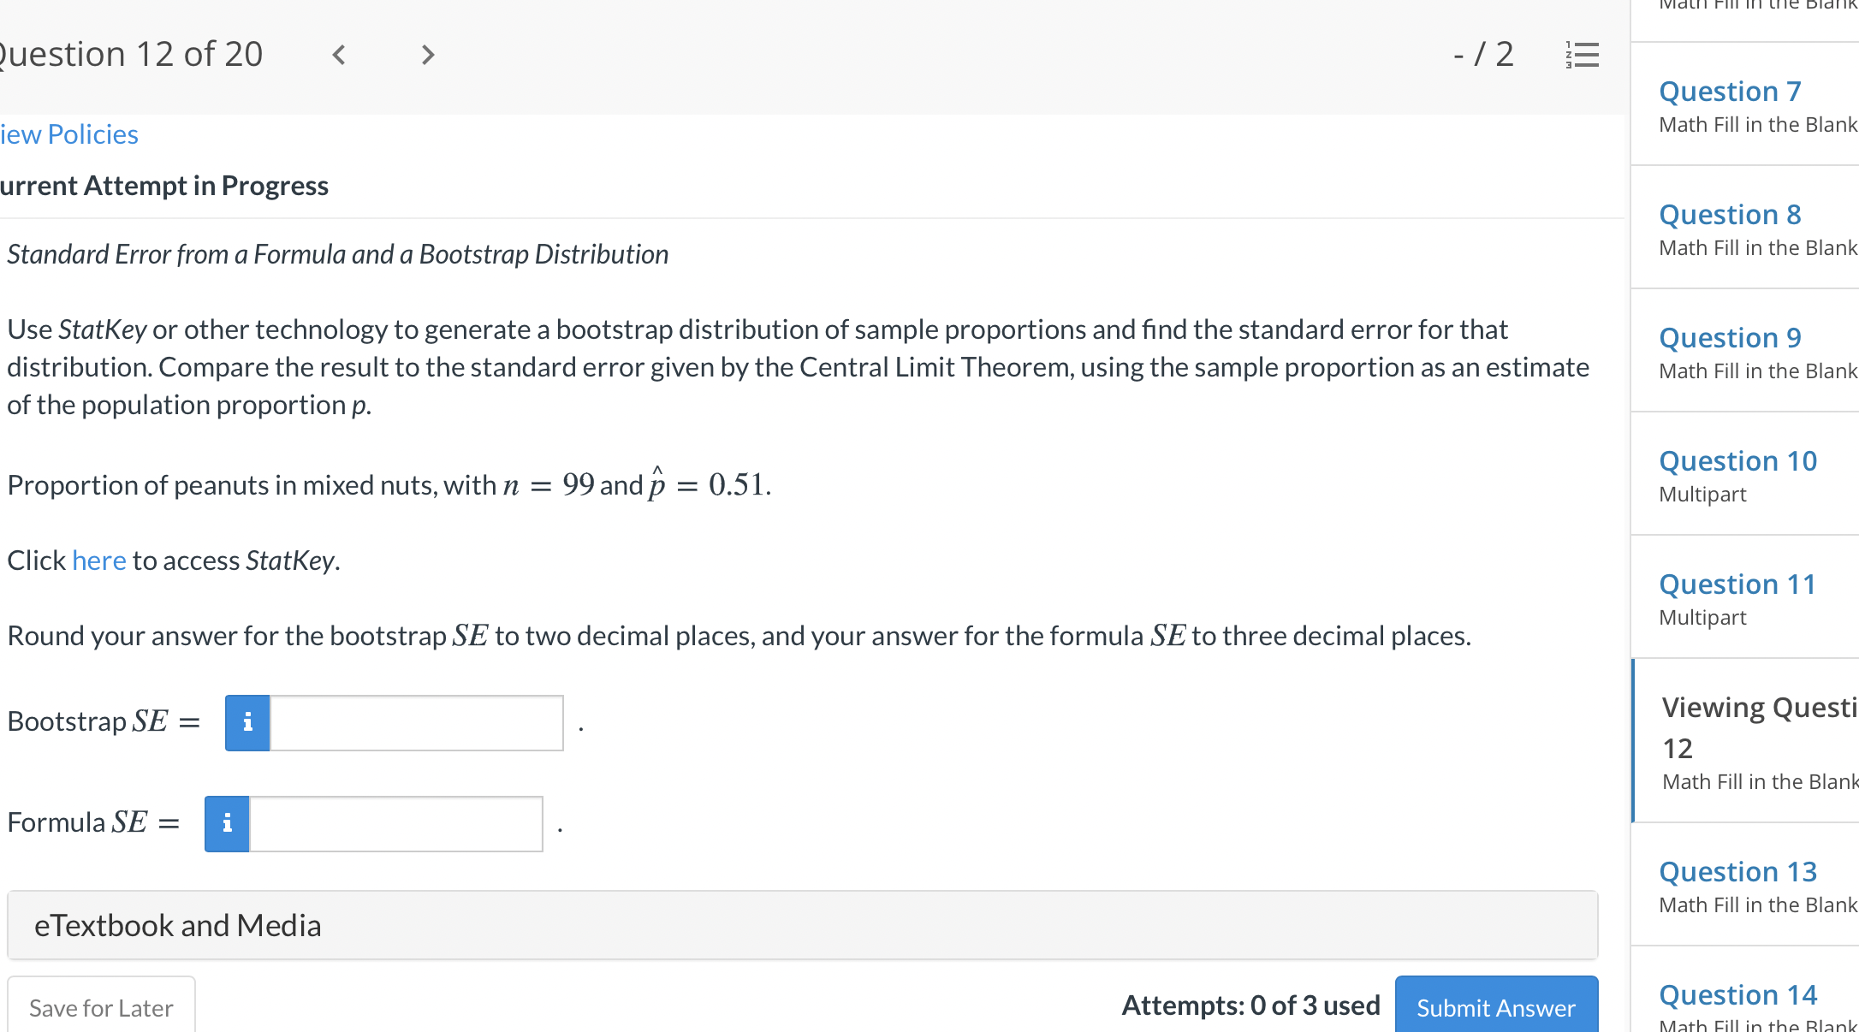Screen dimensions: 1859x1032
Task: Expand eTextbook and Media section
Action: pos(802,925)
